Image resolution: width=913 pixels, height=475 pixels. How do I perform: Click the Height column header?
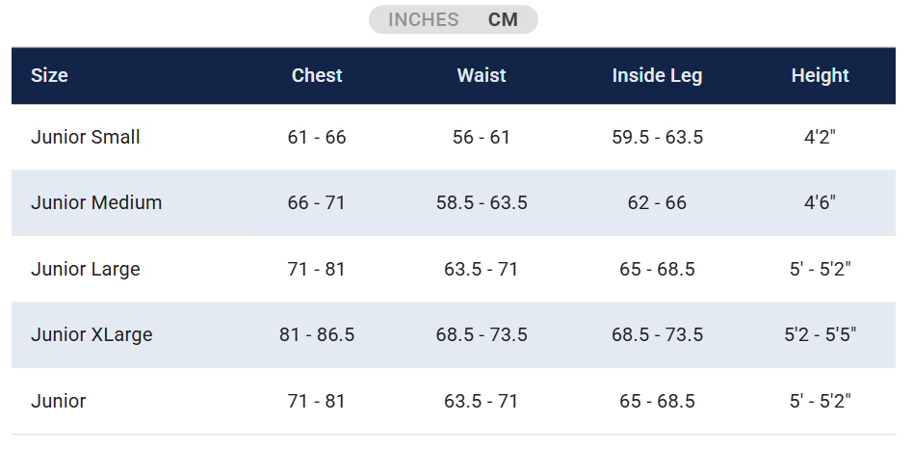coord(820,75)
